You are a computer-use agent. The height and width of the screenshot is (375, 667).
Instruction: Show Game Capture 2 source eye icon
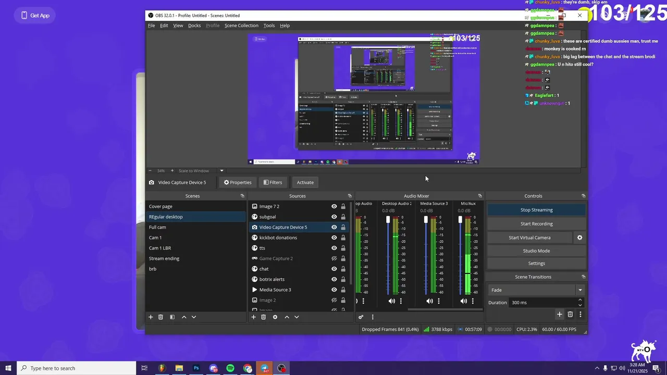tap(334, 258)
